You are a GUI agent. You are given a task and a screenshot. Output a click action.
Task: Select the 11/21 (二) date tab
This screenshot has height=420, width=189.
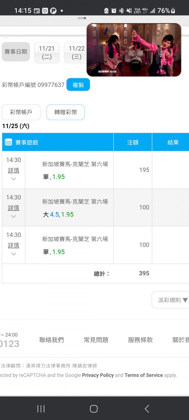pyautogui.click(x=47, y=52)
